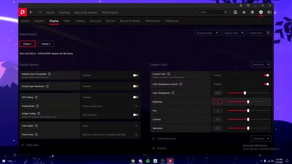Open Spotify from the taskbar
This screenshot has width=292, height=164.
click(x=148, y=161)
